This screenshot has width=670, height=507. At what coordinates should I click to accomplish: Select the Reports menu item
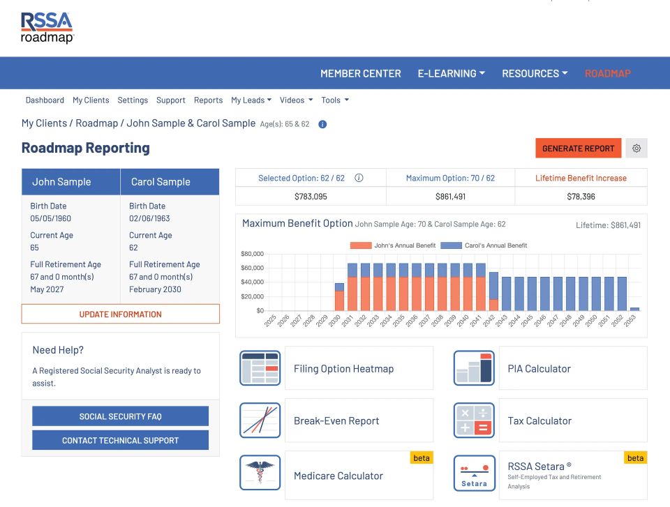(208, 100)
